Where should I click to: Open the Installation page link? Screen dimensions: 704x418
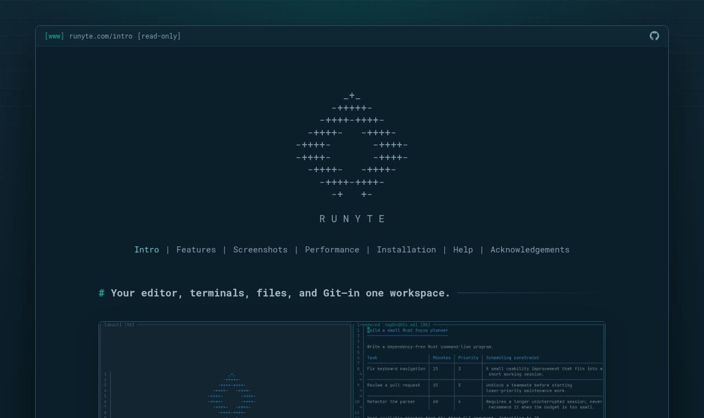pyautogui.click(x=406, y=250)
